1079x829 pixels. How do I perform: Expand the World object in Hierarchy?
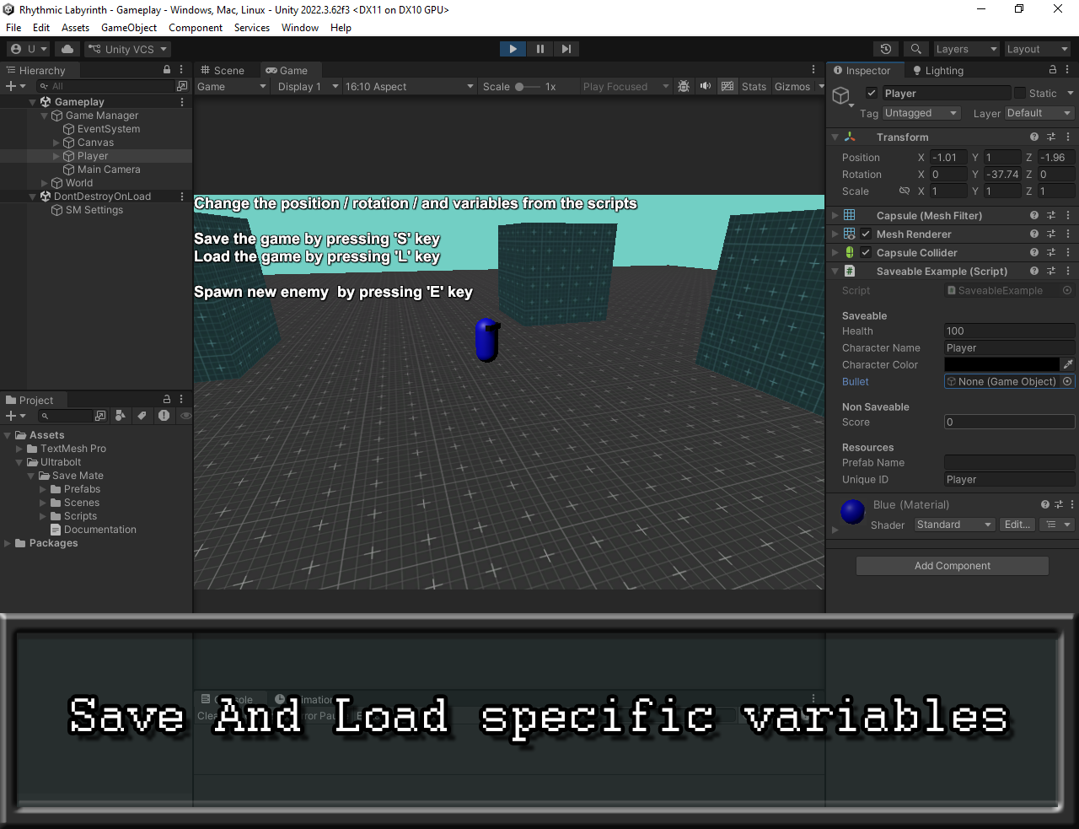click(45, 183)
